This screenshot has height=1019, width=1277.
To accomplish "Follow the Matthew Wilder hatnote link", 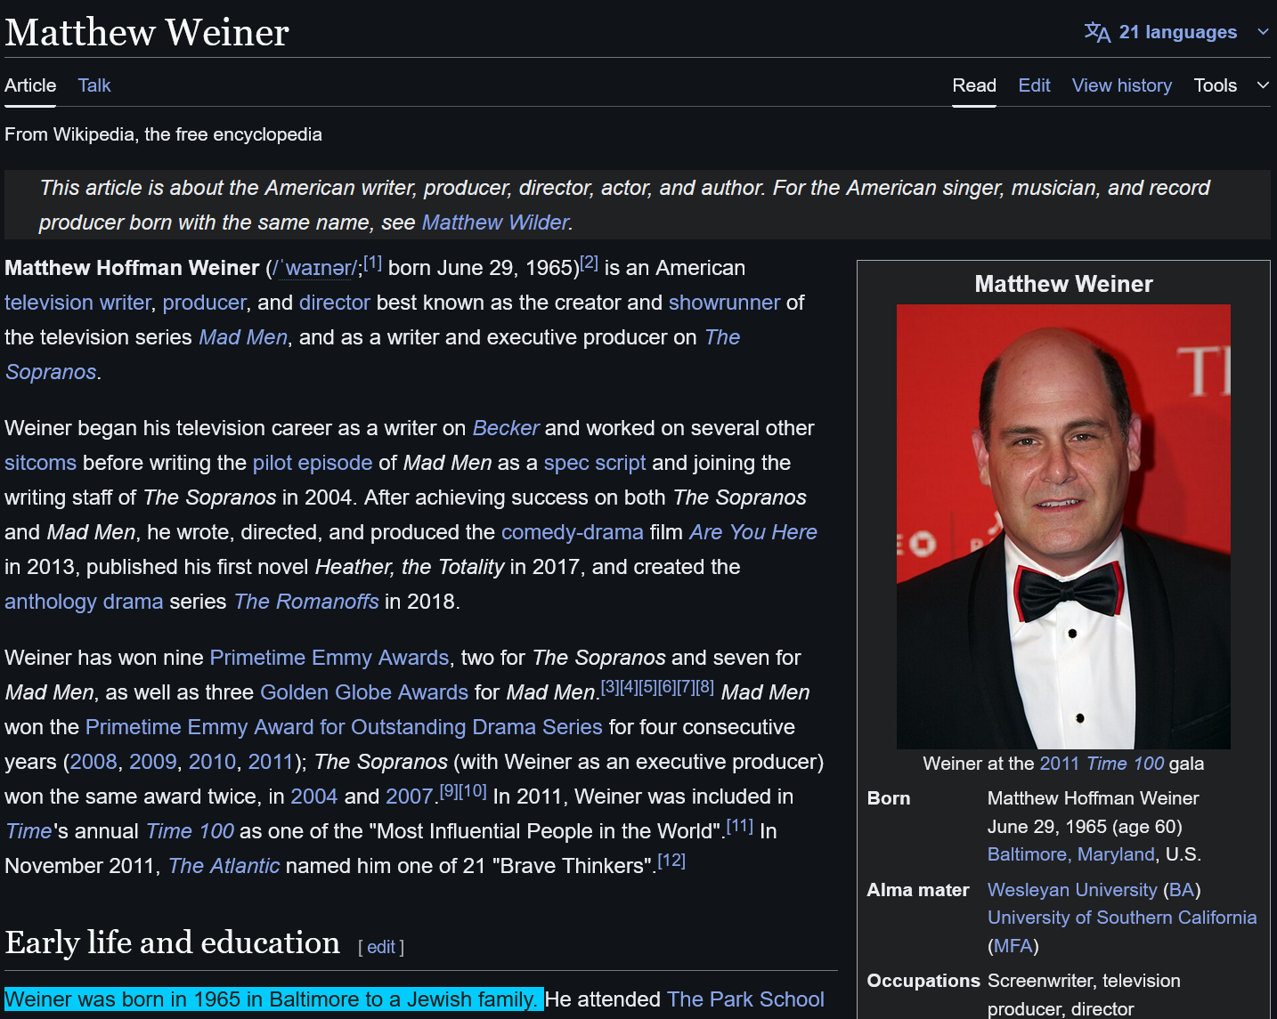I will [x=495, y=222].
